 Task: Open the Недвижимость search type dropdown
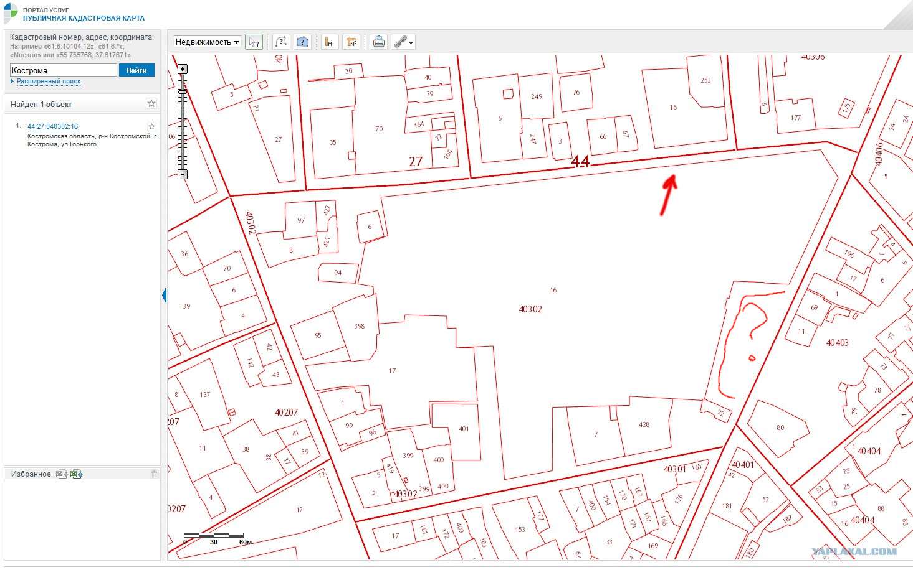pyautogui.click(x=208, y=42)
